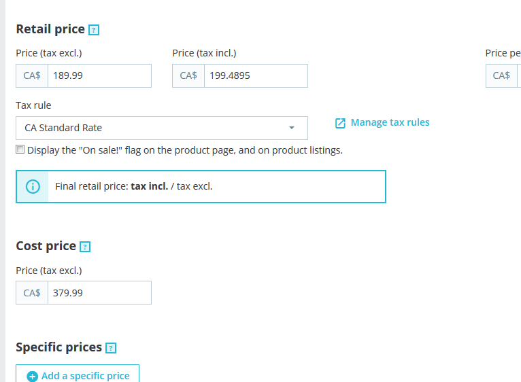Click the CA$ prefix of the 189.99 price
This screenshot has height=382, width=521.
tap(32, 75)
